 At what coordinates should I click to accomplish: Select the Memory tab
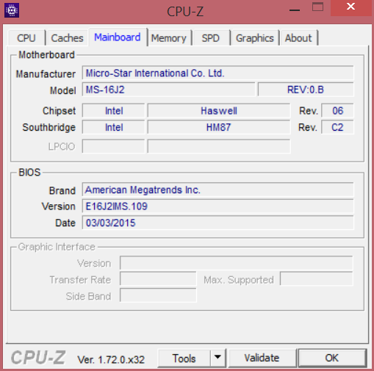click(169, 38)
